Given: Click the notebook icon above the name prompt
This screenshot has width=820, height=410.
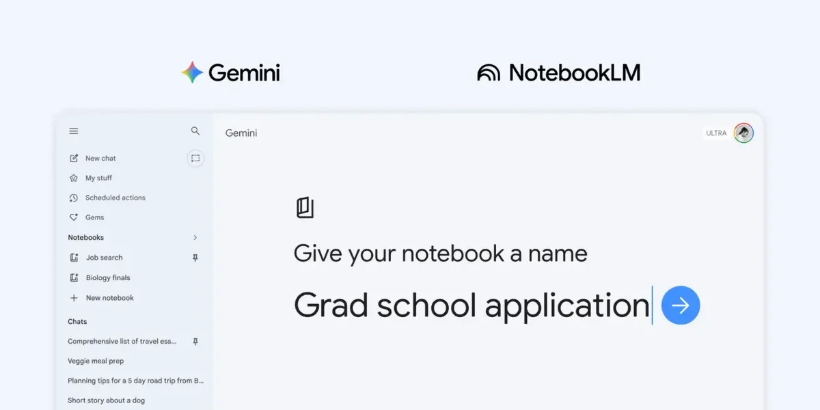Looking at the screenshot, I should pos(304,207).
